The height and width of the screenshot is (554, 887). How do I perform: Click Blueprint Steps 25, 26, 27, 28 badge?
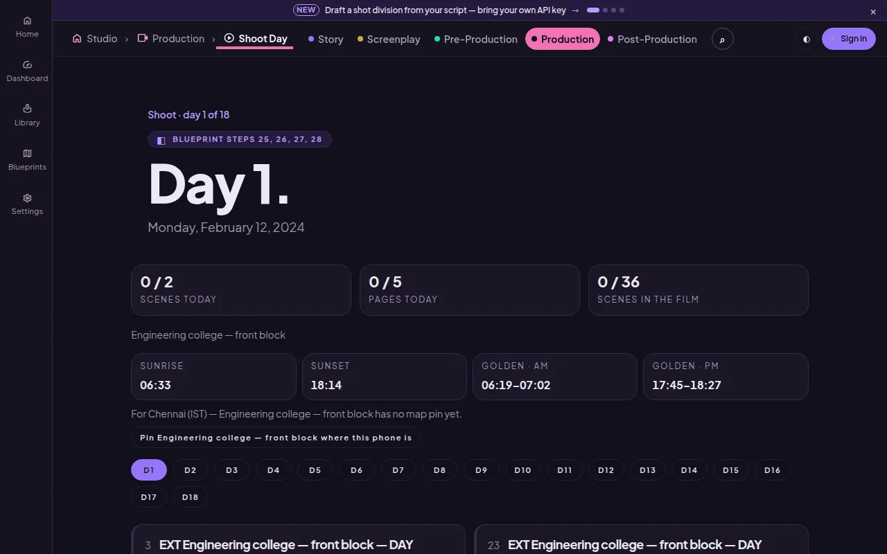click(240, 139)
